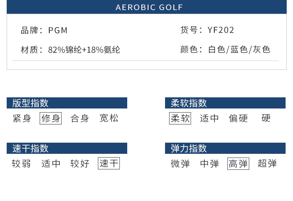Screen dimensions: 293x201
Task: Select the 紧身 fit option
Action: pyautogui.click(x=22, y=119)
